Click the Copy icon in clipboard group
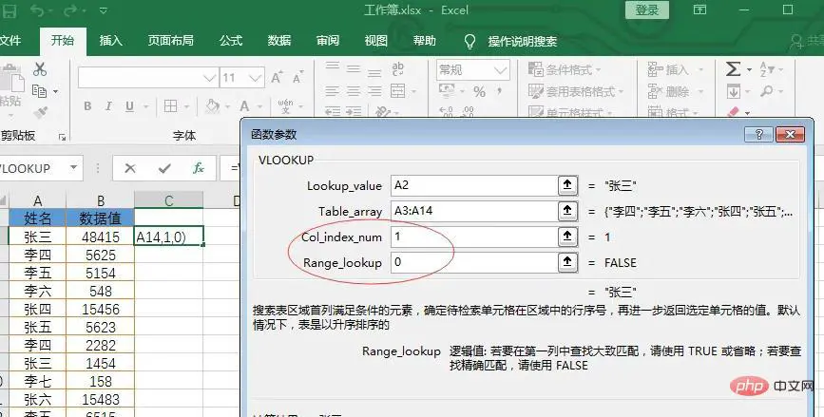Image resolution: width=824 pixels, height=417 pixels. (x=39, y=91)
